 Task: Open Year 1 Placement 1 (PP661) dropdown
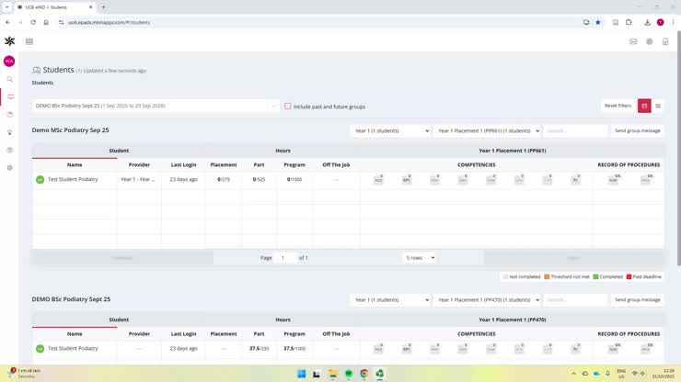[487, 130]
